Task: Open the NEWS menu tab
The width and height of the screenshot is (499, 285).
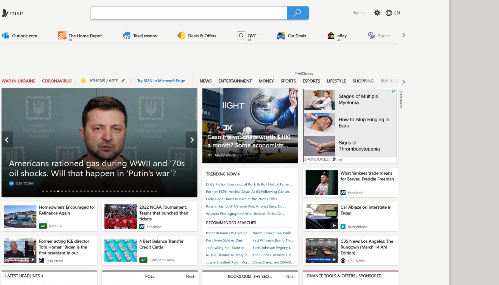Action: tap(206, 81)
